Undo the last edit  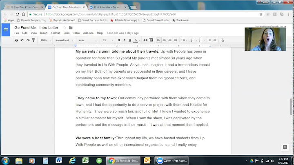(22, 40)
